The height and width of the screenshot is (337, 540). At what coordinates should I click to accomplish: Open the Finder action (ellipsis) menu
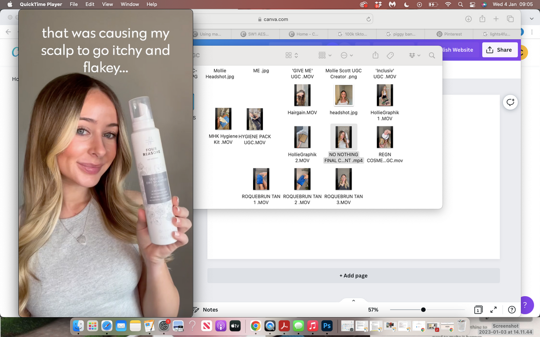(x=346, y=55)
